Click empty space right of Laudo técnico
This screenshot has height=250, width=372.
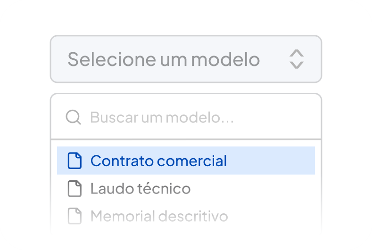click(255, 189)
